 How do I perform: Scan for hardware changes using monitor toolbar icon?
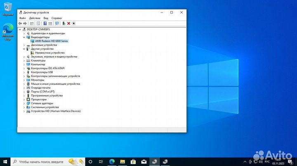pos(57,23)
